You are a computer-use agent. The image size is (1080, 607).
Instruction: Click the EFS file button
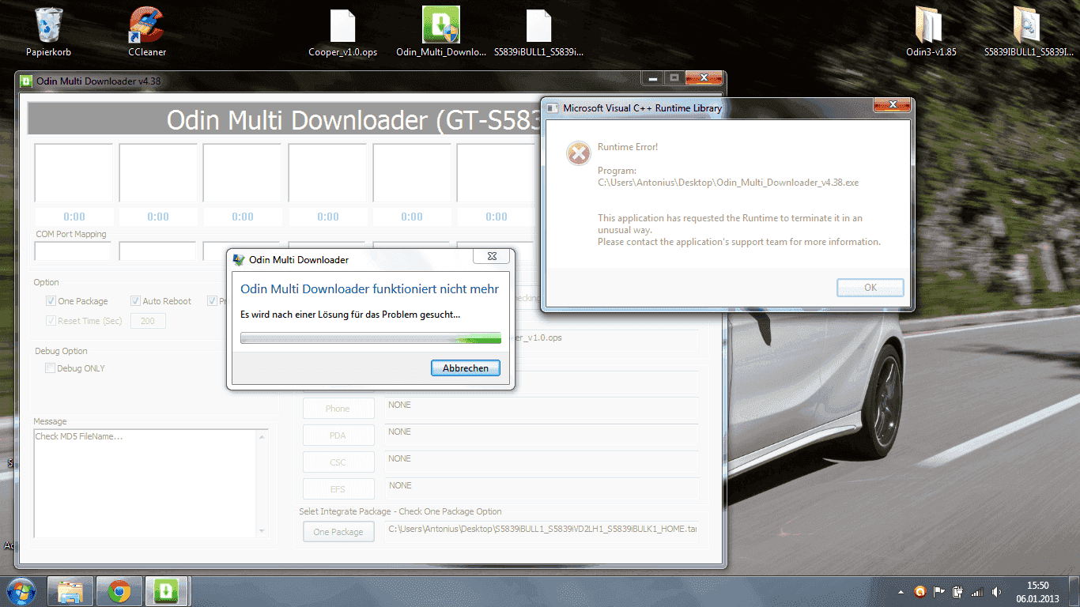point(338,489)
